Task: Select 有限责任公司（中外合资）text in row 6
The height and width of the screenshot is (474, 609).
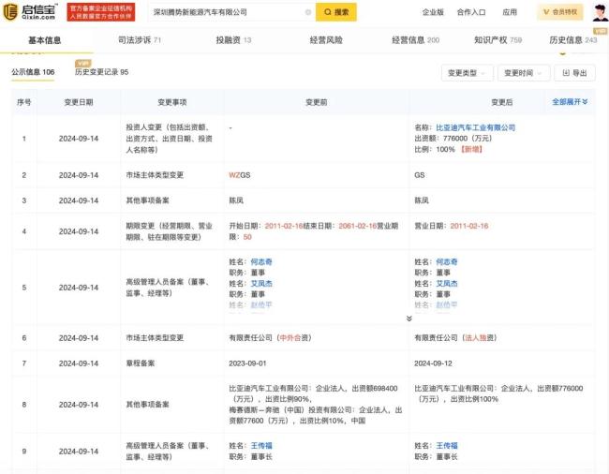Action: click(x=270, y=338)
